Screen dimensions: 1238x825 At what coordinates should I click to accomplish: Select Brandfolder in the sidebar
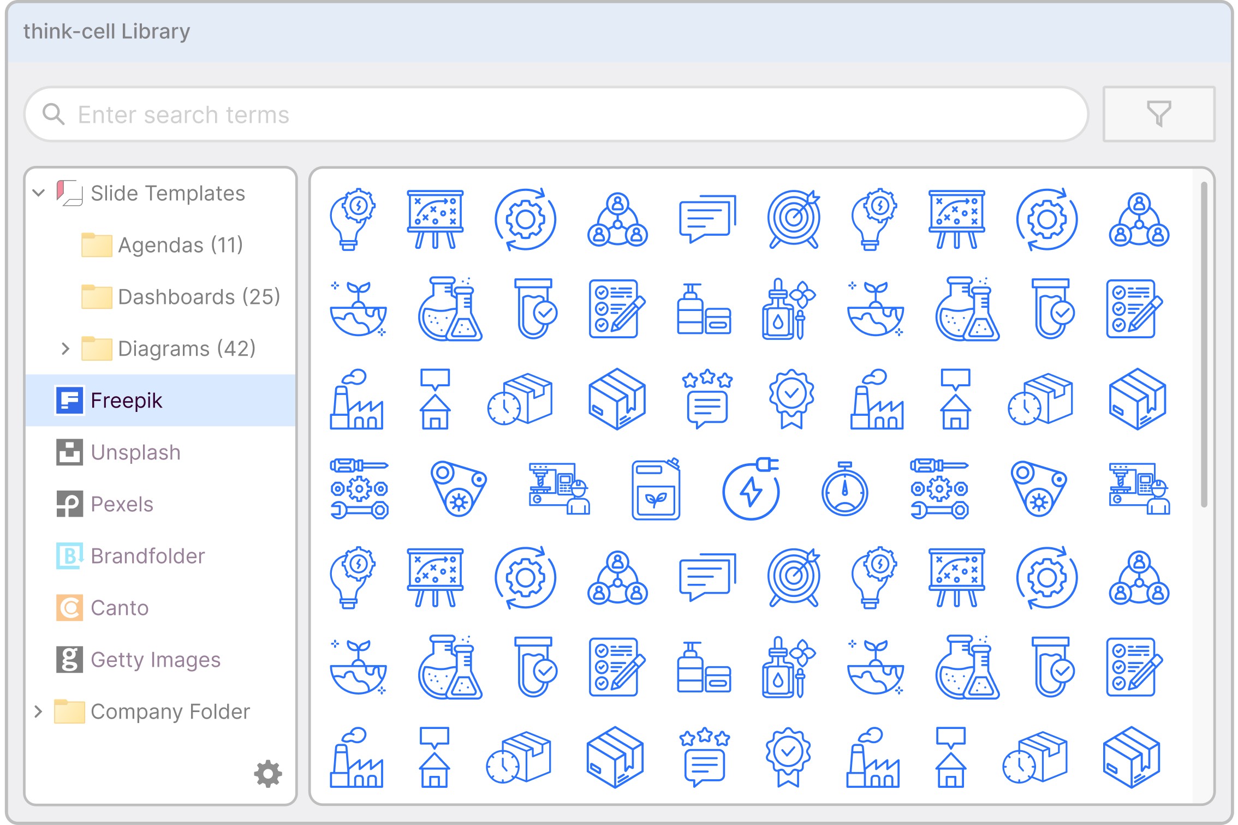(x=147, y=556)
